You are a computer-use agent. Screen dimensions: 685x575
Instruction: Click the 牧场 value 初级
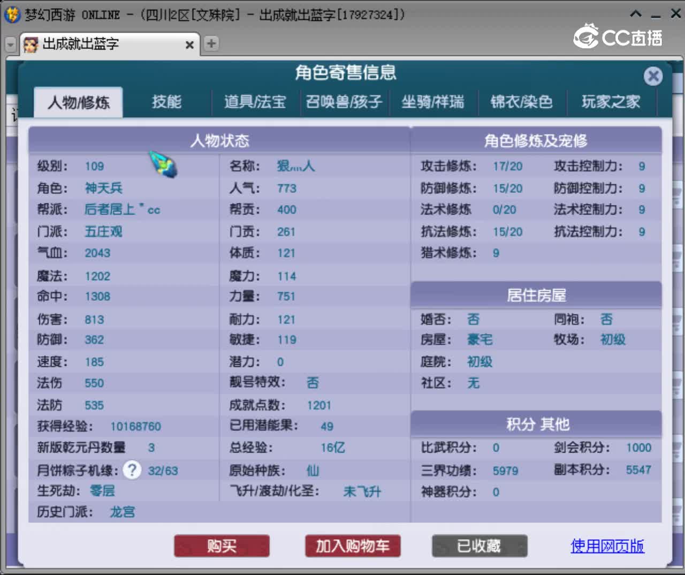(x=613, y=339)
